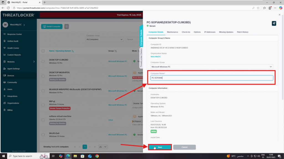Select the Computer Details tab
This screenshot has height=159, width=284.
(x=156, y=32)
